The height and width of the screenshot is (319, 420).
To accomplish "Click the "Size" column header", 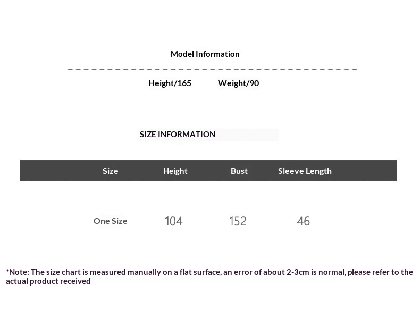I will [x=110, y=171].
